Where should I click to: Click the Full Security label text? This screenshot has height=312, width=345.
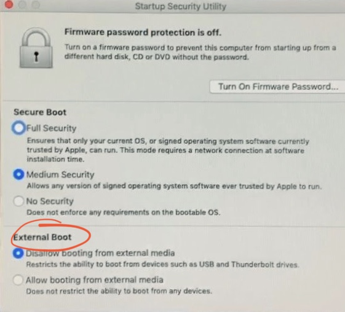pyautogui.click(x=51, y=128)
